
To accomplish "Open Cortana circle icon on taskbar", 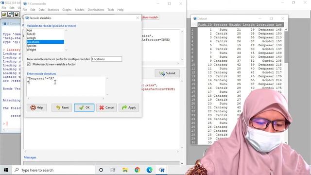I will [x=101, y=170].
